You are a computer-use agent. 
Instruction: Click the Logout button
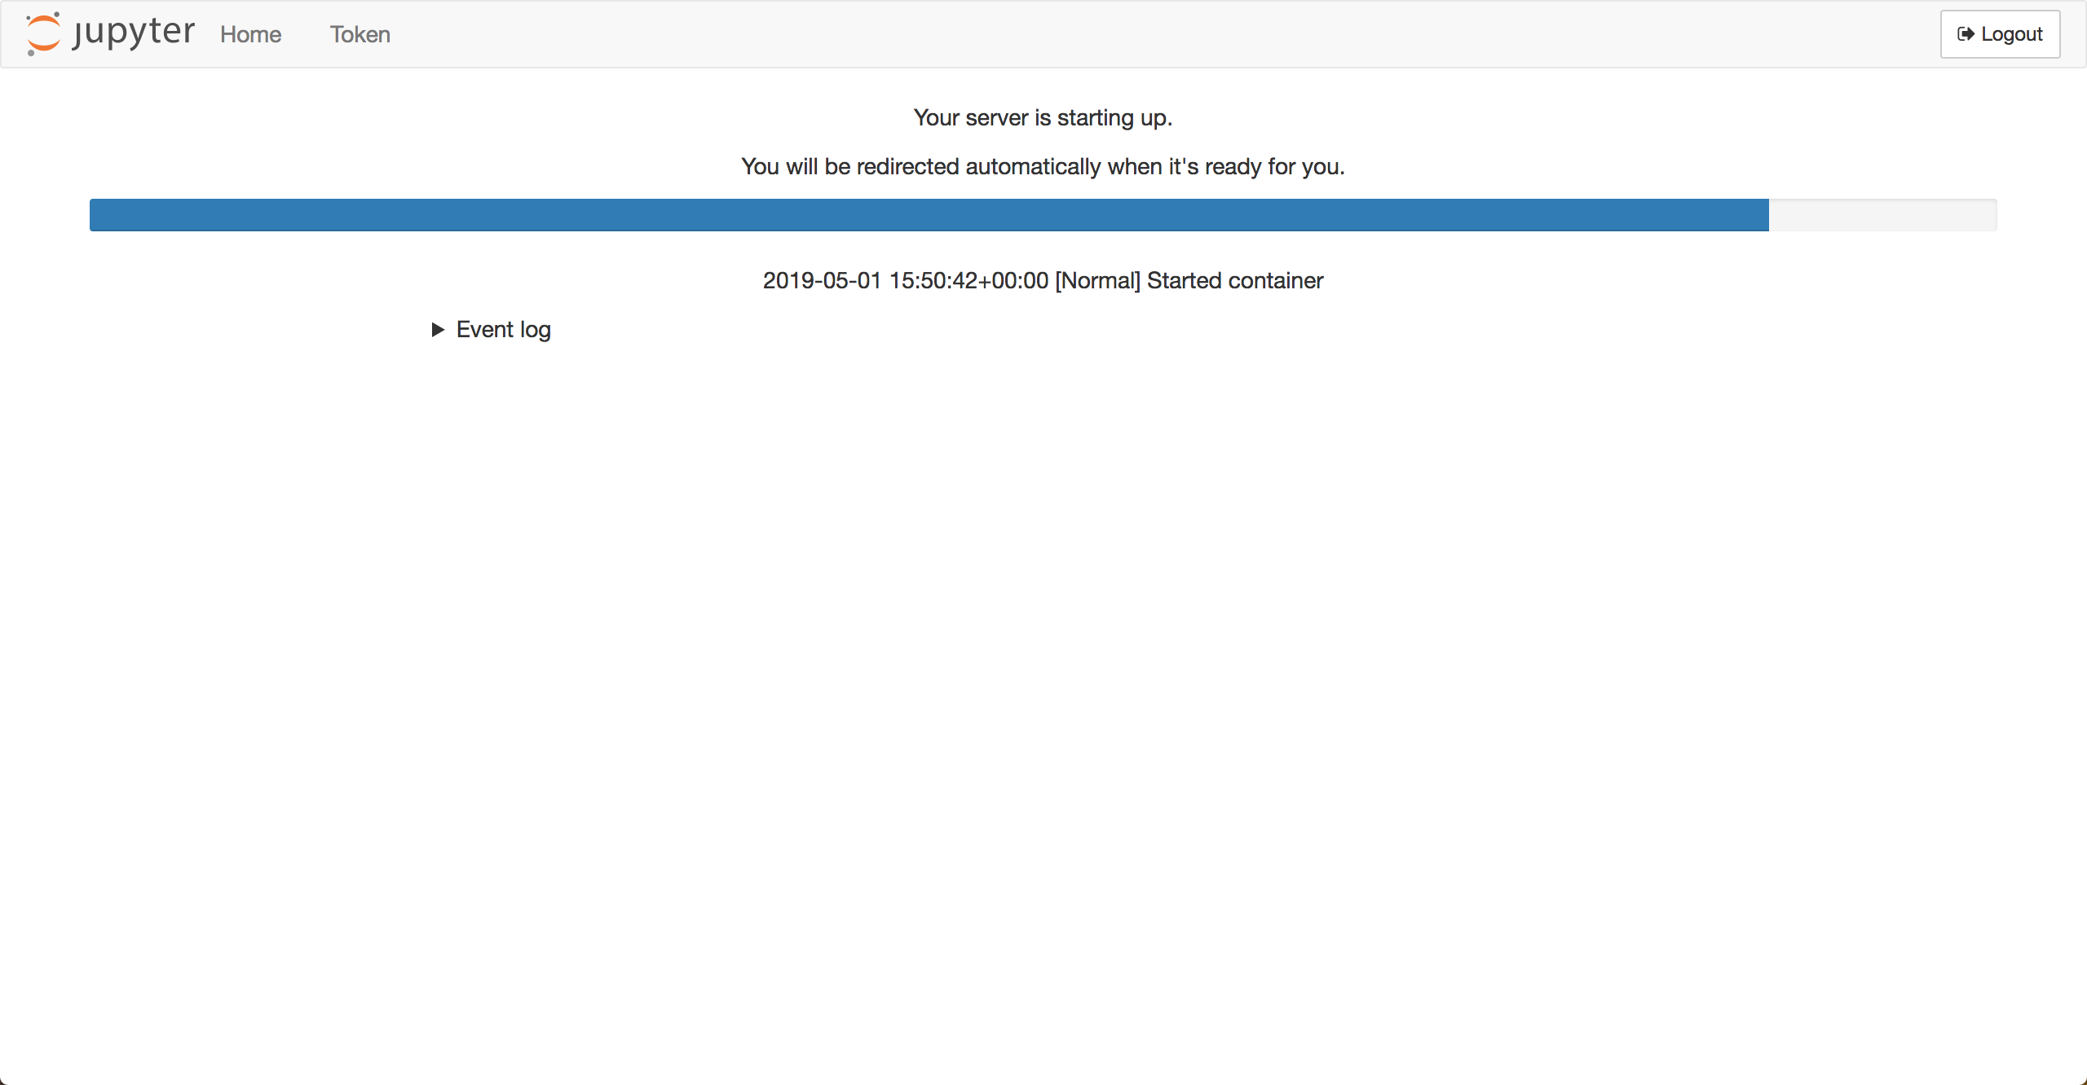[x=2000, y=34]
